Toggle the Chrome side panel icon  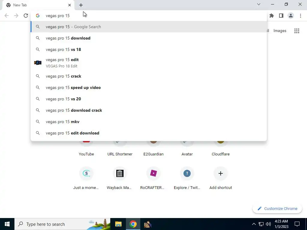point(281,16)
